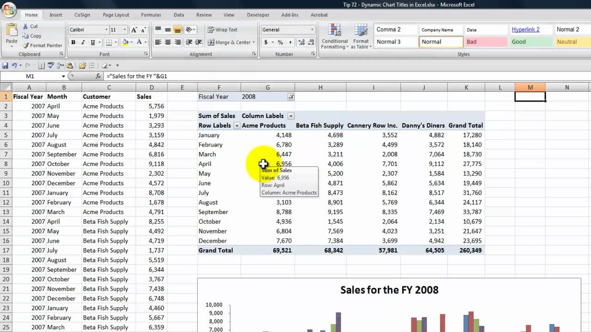Click the formula bar text
This screenshot has height=332, width=591.
[137, 76]
